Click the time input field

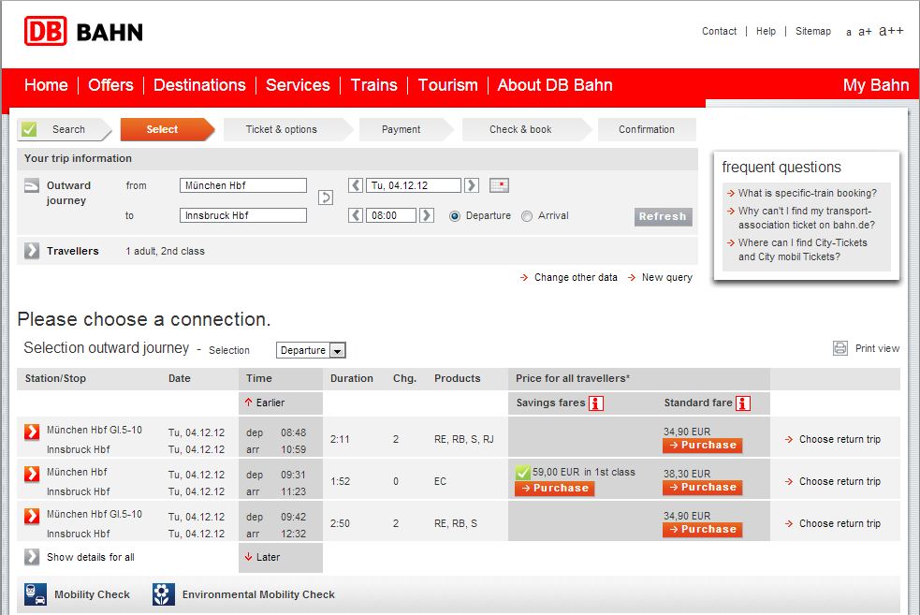(x=391, y=215)
